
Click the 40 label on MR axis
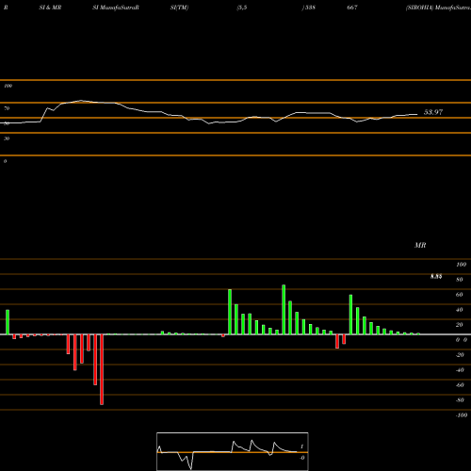[460, 310]
